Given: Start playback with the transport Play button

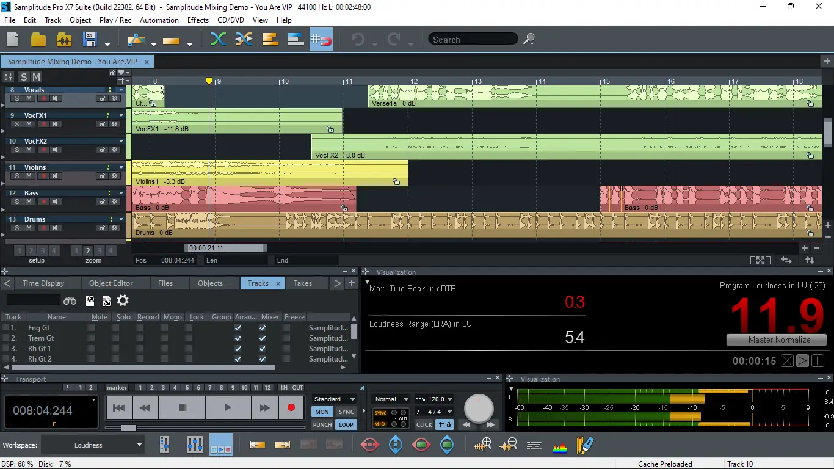Looking at the screenshot, I should 228,407.
